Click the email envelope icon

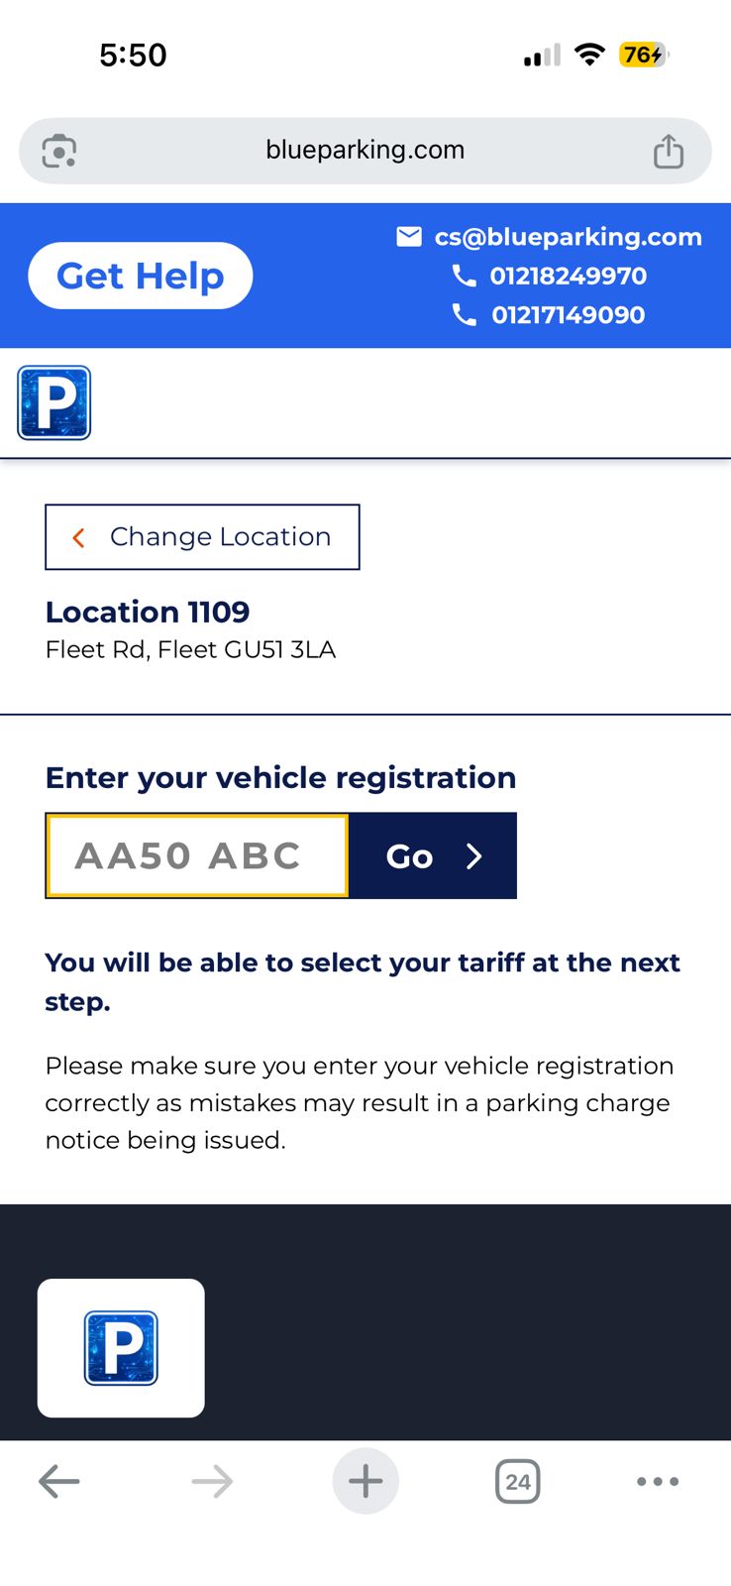409,236
